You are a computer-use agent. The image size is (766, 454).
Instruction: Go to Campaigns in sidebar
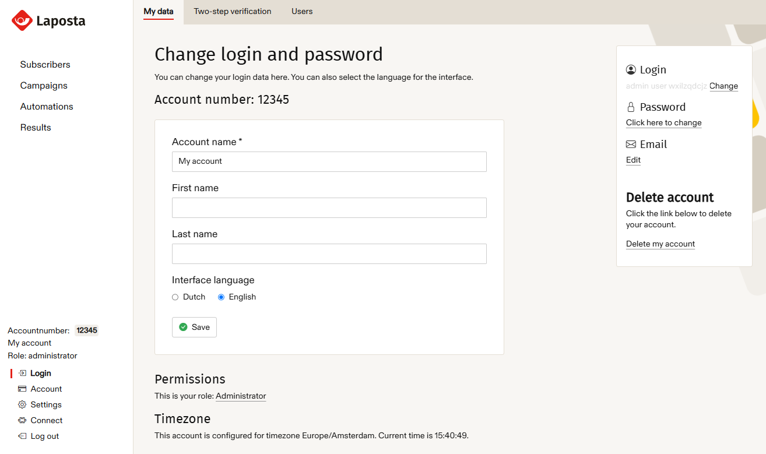(44, 86)
